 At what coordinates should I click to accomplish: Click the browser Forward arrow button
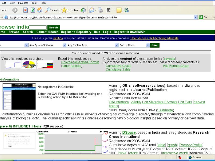[x=15, y=10]
